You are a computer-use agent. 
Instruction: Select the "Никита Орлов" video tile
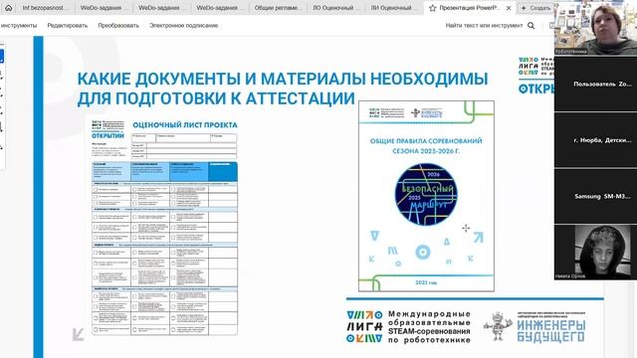pos(595,252)
